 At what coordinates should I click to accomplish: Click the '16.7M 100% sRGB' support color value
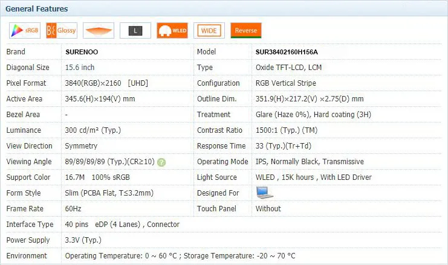click(x=97, y=177)
